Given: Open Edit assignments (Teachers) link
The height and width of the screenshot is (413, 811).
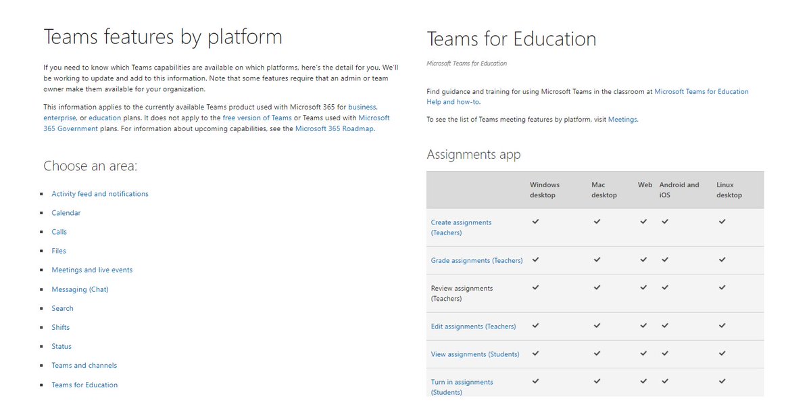Looking at the screenshot, I should (x=473, y=326).
